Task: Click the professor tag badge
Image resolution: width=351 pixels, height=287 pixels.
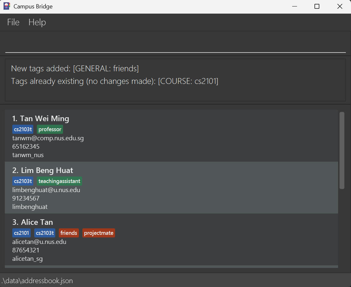Action: tap(50, 129)
